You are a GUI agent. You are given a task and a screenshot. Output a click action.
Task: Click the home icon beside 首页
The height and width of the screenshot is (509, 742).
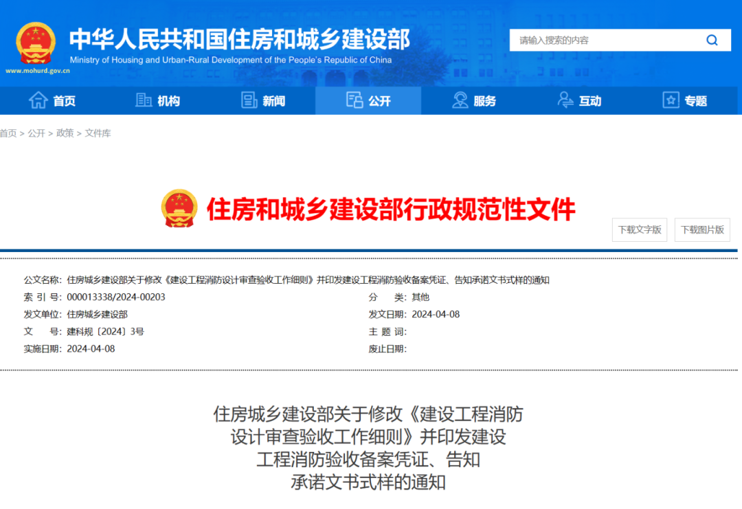38,100
